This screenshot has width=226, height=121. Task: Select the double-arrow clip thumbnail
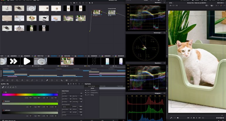14,61
